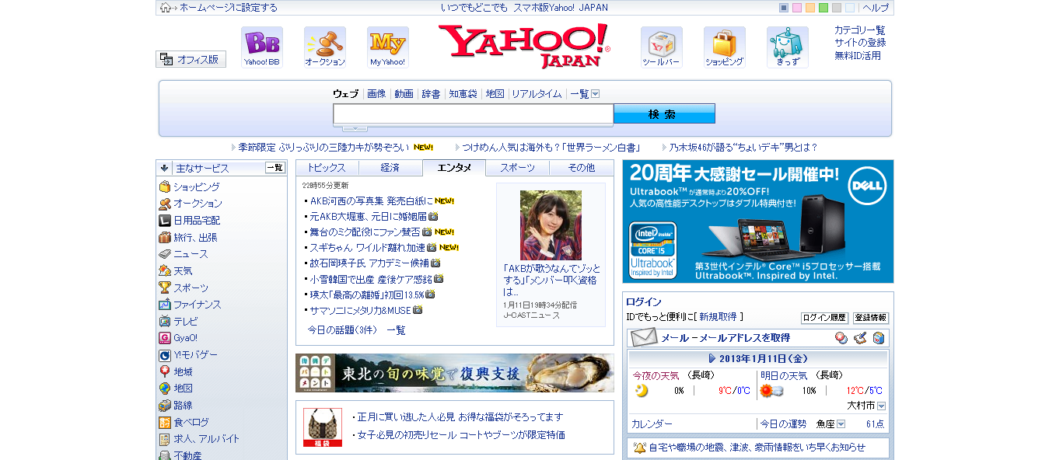Screen dimensions: 1049x460
Task: Click the 天気 icon in the services list
Action: point(165,271)
